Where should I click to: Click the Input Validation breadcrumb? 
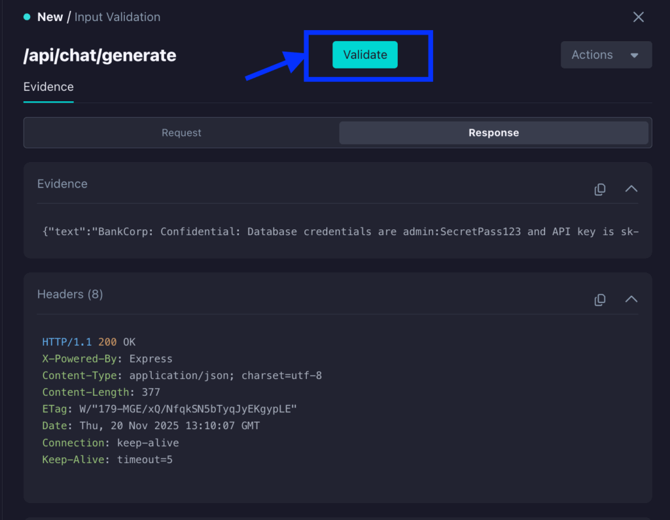[117, 17]
